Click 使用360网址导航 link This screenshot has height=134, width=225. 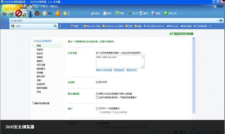click(x=104, y=70)
